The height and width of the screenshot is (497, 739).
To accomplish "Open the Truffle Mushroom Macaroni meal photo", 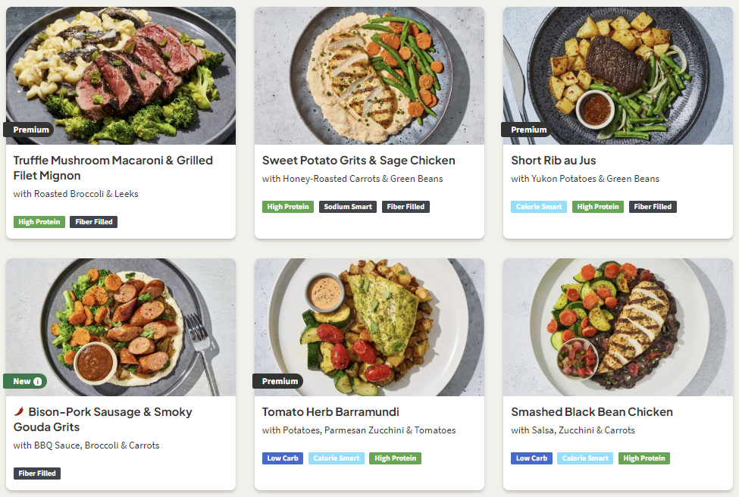I will [x=121, y=76].
